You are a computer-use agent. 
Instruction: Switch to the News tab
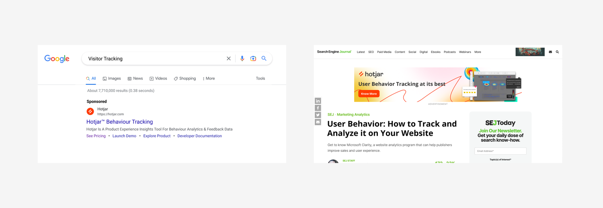pyautogui.click(x=135, y=79)
